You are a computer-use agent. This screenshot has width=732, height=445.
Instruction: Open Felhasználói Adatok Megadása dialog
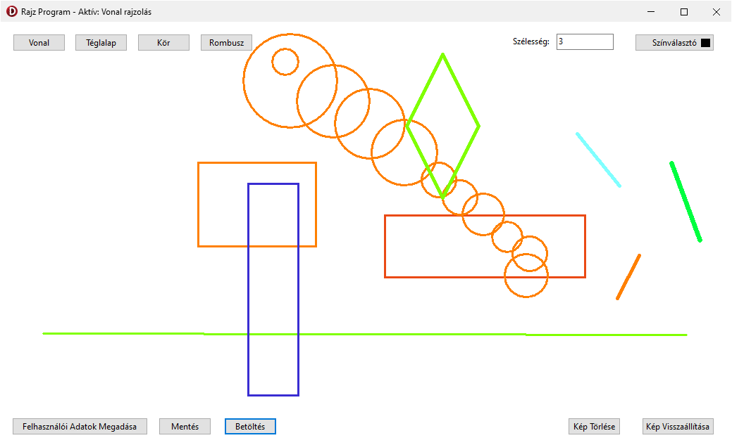(x=80, y=427)
